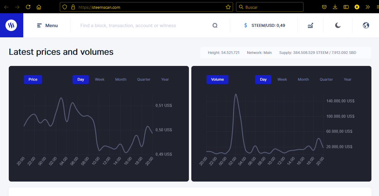Toggle the browser sidebar icon

pyautogui.click(x=346, y=7)
